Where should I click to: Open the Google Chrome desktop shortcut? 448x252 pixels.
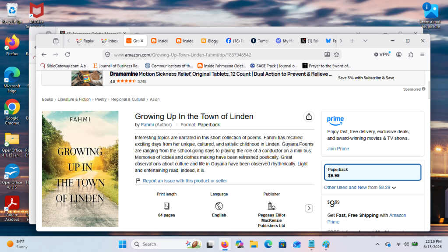(12, 112)
